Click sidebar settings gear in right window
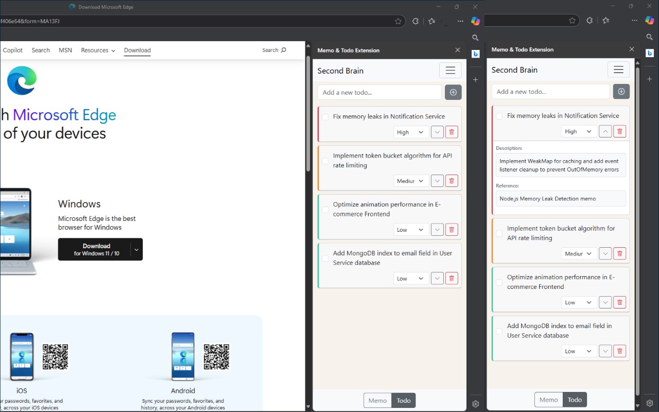Image resolution: width=659 pixels, height=412 pixels. coord(650,403)
